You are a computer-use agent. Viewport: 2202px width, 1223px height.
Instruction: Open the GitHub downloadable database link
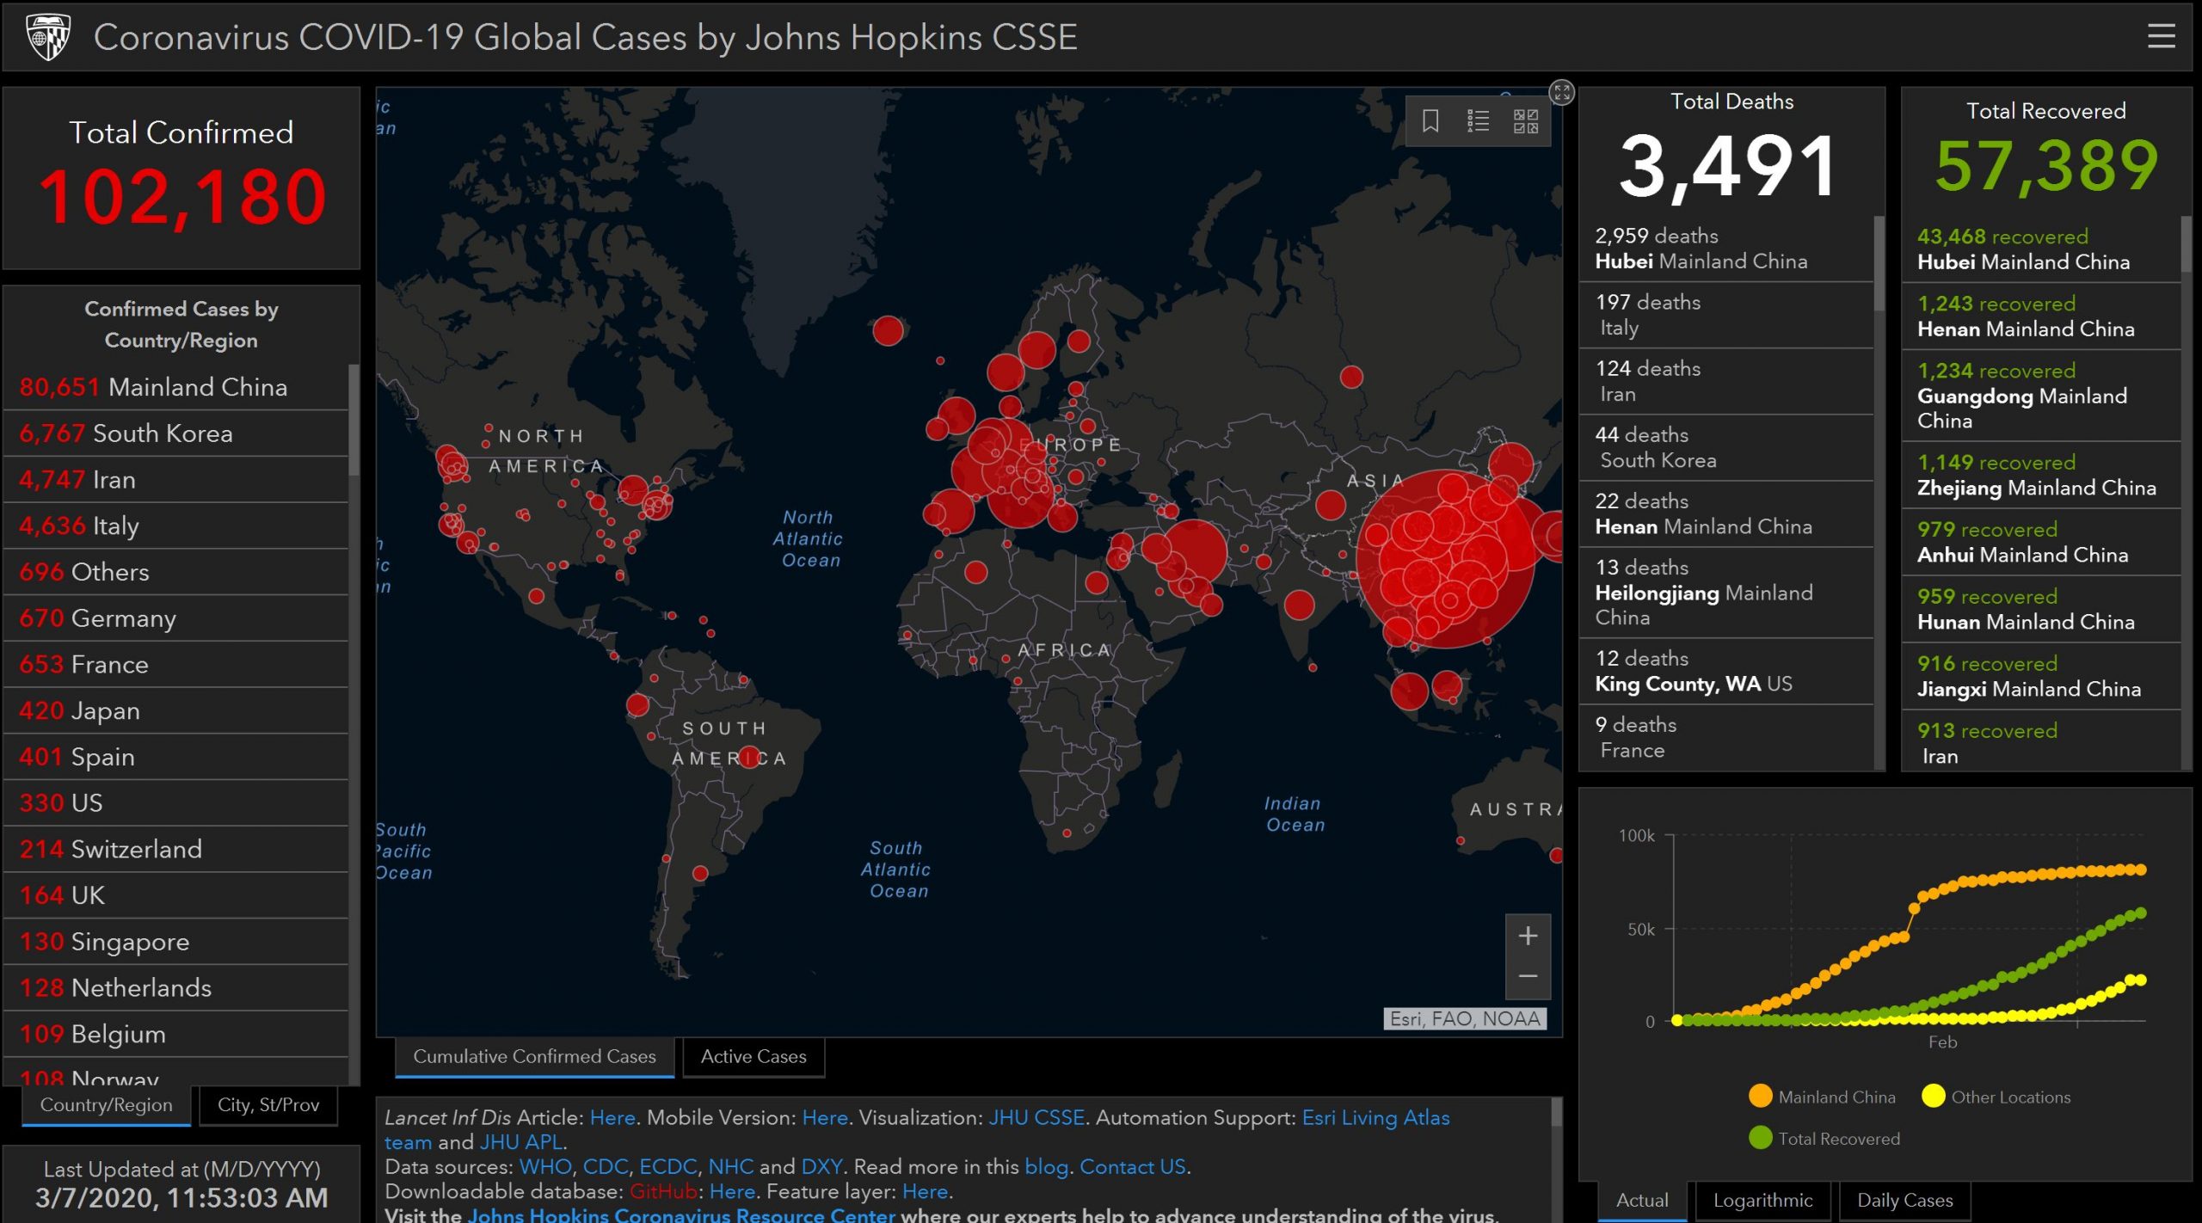pos(662,1191)
